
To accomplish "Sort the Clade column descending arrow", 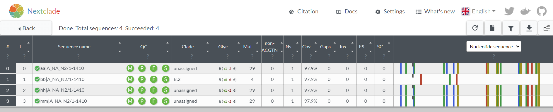I will pyautogui.click(x=208, y=51).
